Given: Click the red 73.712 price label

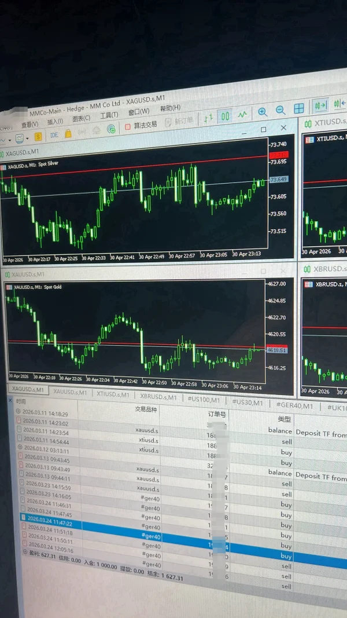Looking at the screenshot, I should (279, 155).
